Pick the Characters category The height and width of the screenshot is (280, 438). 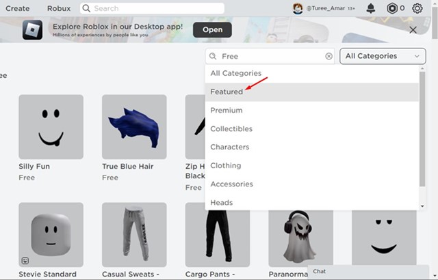[x=312, y=147]
